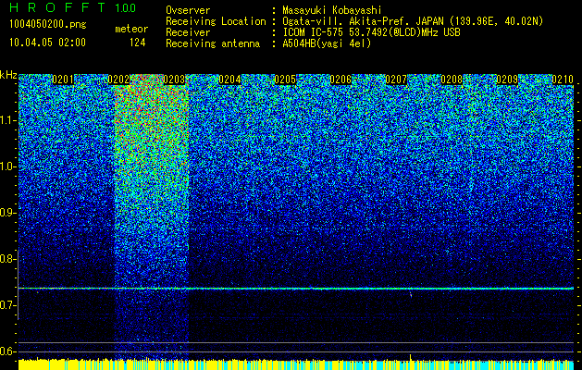Click the 0.8 kHz axis label
Viewport: 582px width, 370px height.
7,259
